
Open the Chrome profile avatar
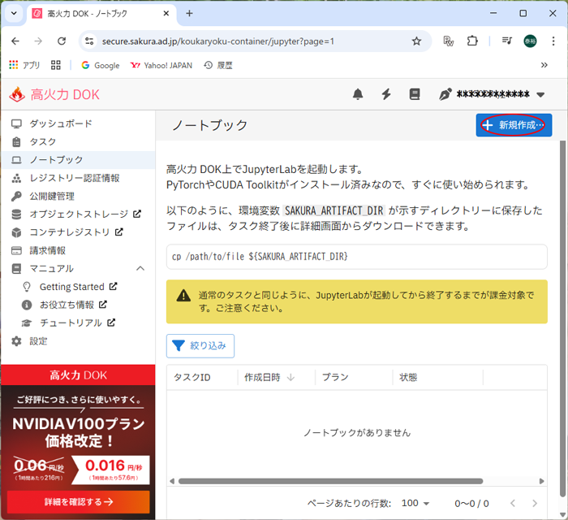pos(530,41)
